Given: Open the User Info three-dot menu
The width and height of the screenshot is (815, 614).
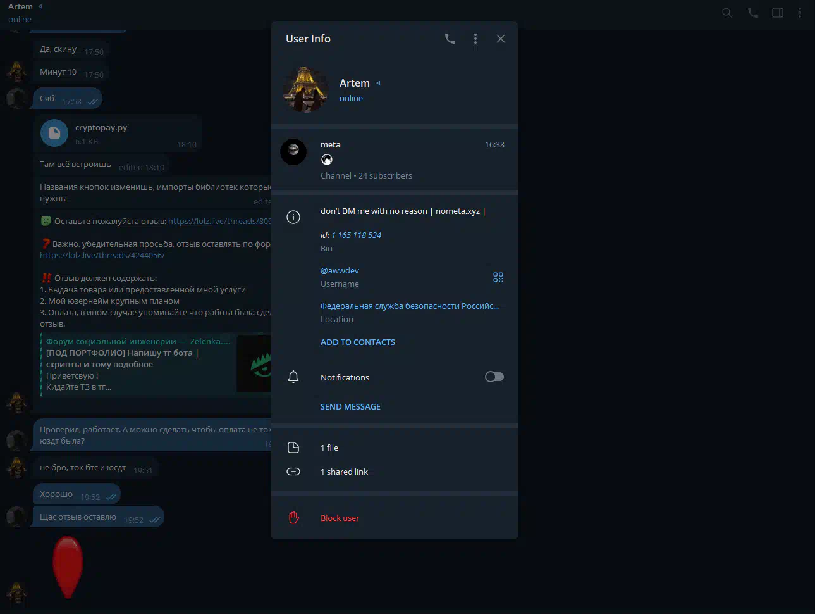Looking at the screenshot, I should 475,39.
